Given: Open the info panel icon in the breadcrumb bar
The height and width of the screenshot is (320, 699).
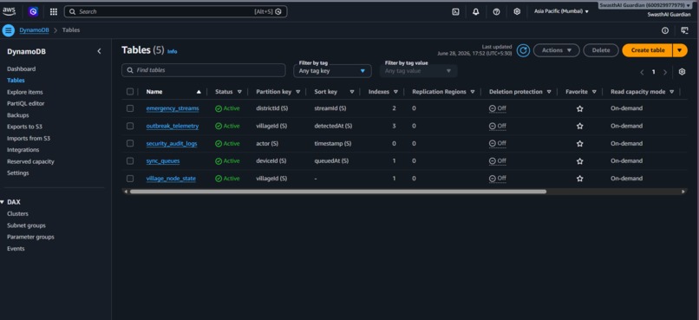Looking at the screenshot, I should 665,30.
